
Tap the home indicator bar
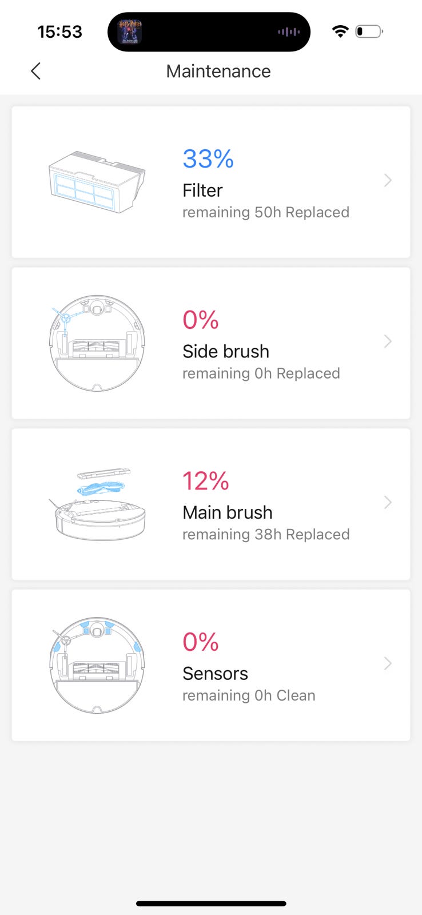click(x=211, y=904)
